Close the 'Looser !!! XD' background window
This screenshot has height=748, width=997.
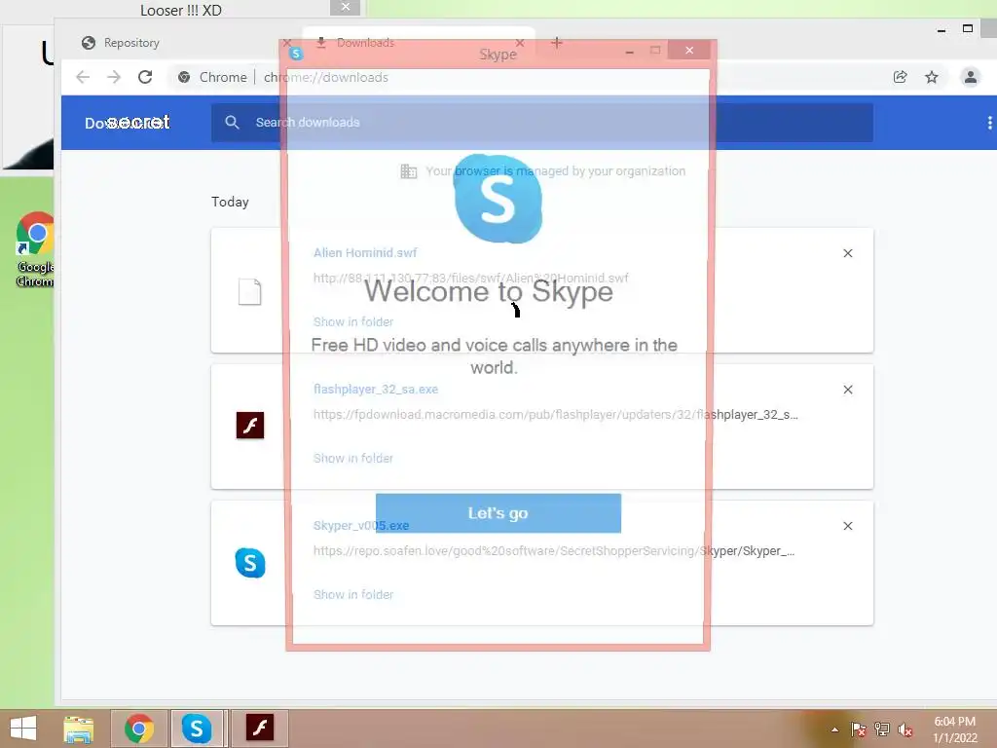tap(346, 7)
